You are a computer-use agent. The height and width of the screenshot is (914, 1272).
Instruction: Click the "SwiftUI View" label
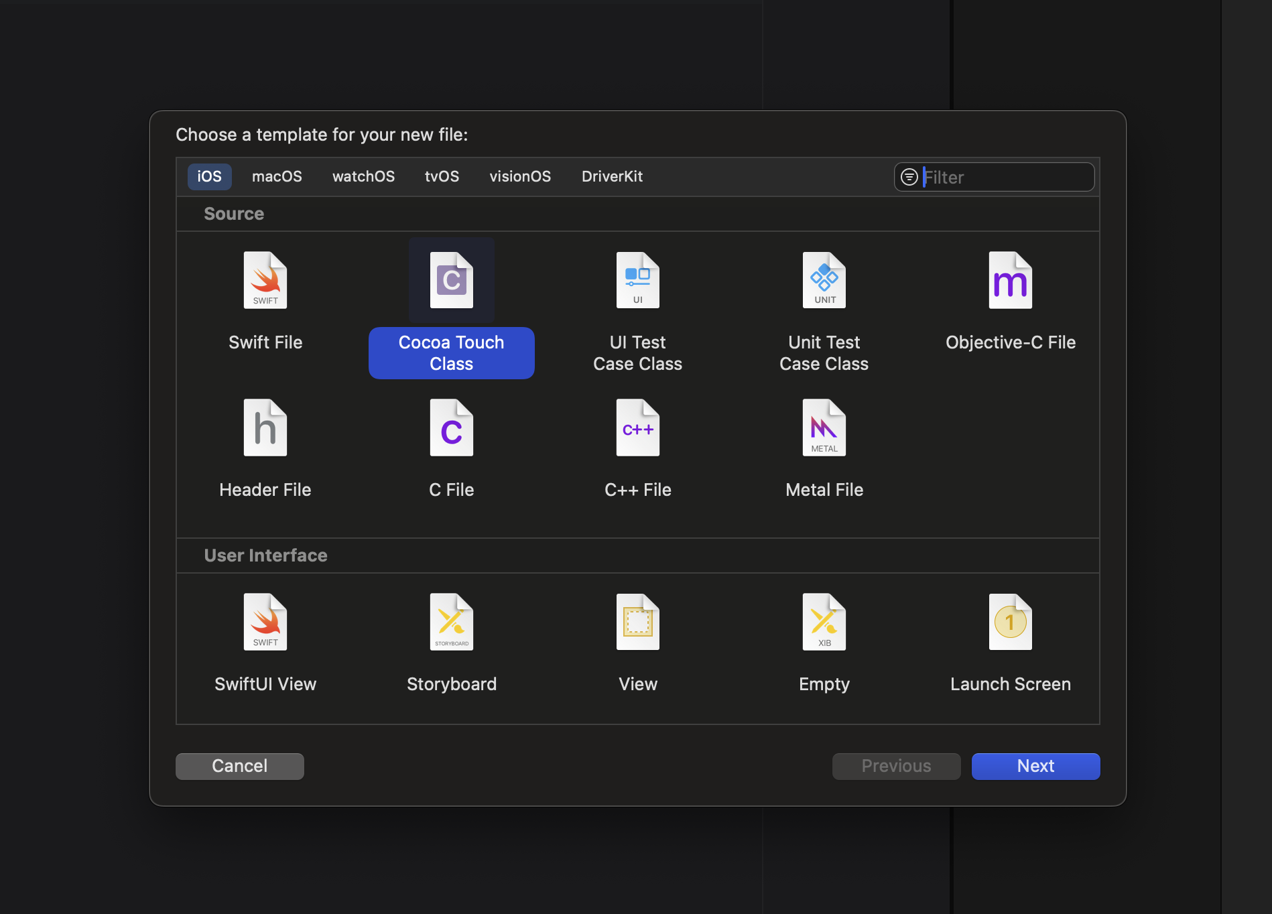[x=265, y=684]
